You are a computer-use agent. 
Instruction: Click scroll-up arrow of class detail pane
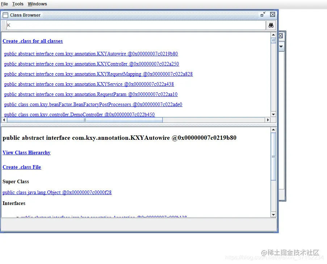pos(273,130)
